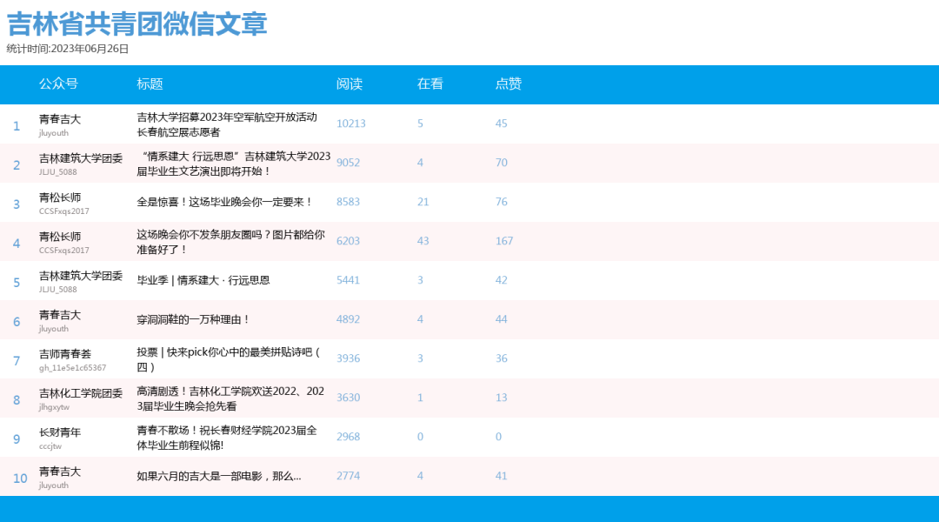Open article 投票 | 快来pick你心中的最美拼贴诗吧
This screenshot has height=522, width=939.
pos(229,359)
